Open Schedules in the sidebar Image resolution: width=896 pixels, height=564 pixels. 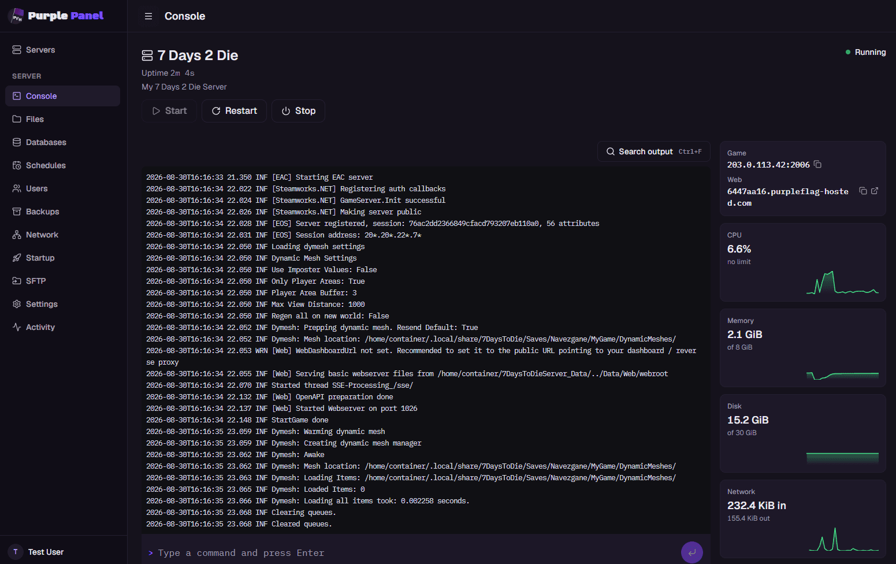point(62,165)
